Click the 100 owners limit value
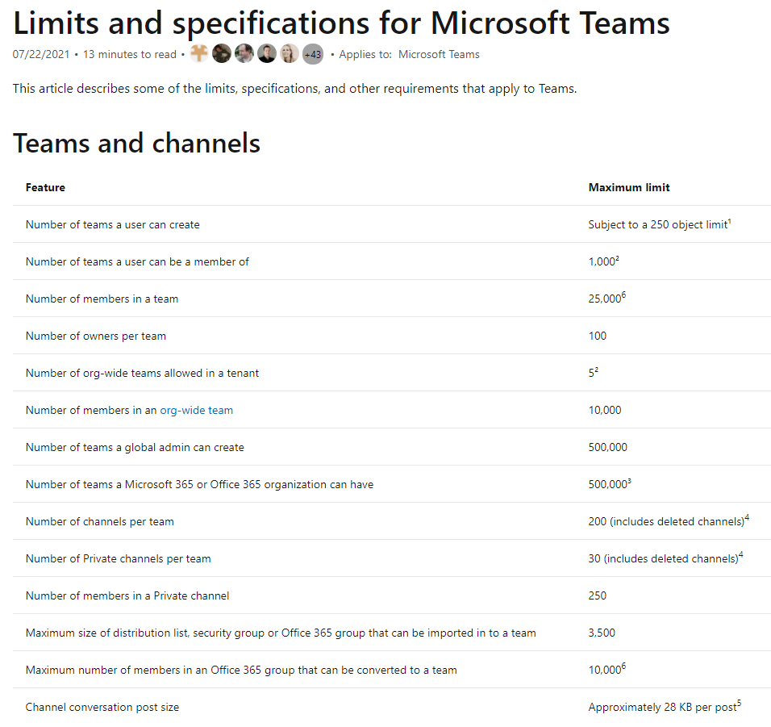Viewport: 771px width, 727px height. click(x=598, y=336)
